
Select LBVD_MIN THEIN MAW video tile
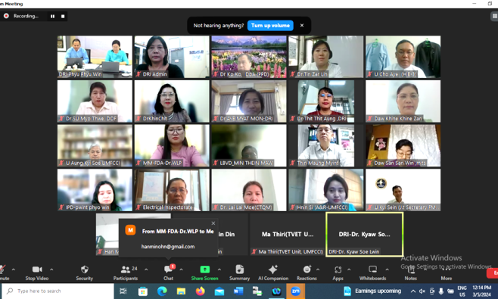(x=249, y=145)
